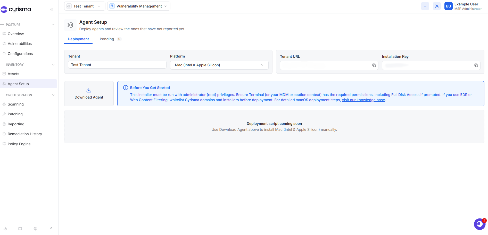The image size is (488, 235).
Task: Copy the Installation Key
Action: (x=476, y=65)
